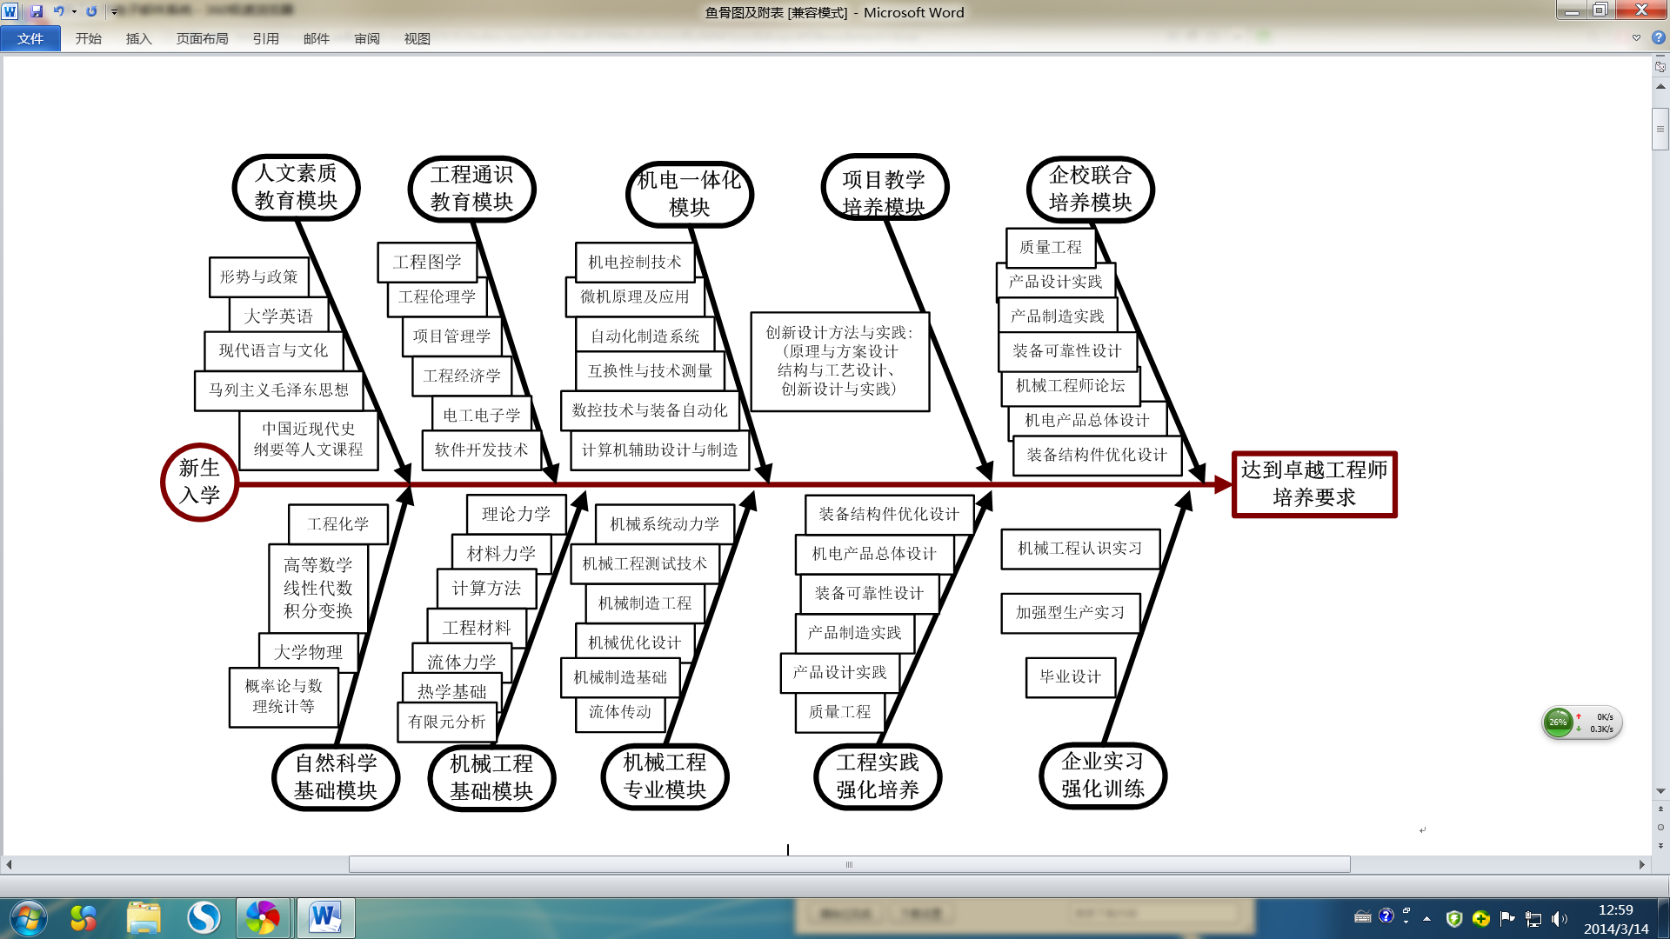1670x939 pixels.
Task: Click the vertical scrollbar down arrow
Action: click(1660, 791)
